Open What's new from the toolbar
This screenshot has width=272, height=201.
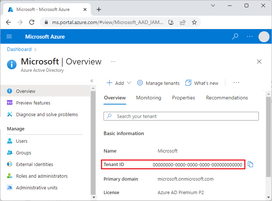(x=202, y=83)
